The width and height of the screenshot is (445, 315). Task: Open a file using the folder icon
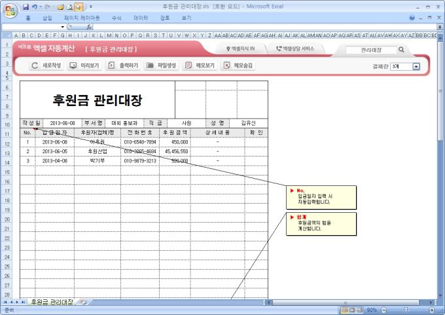60,7
